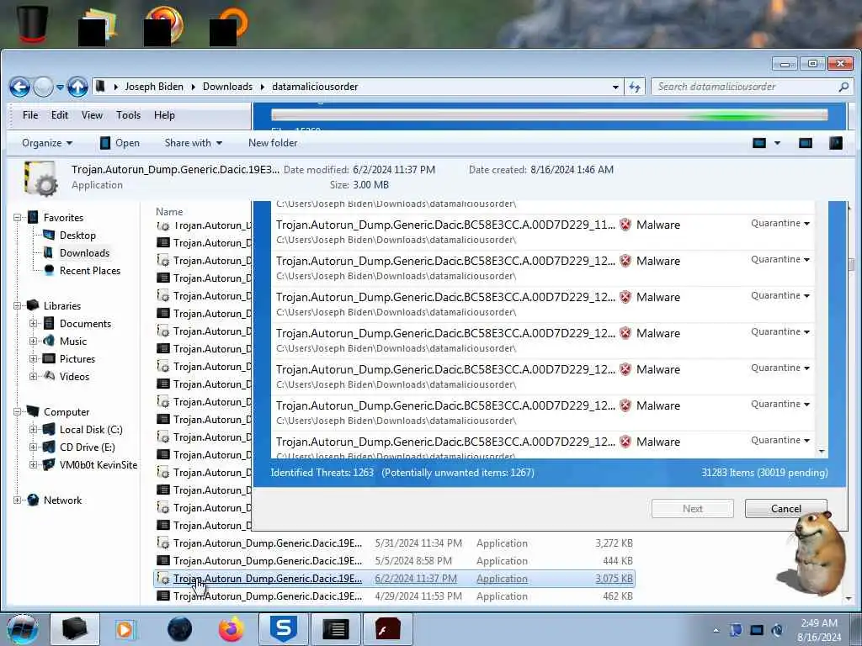Open the view options dropdown arrow
This screenshot has width=862, height=646.
[x=777, y=143]
